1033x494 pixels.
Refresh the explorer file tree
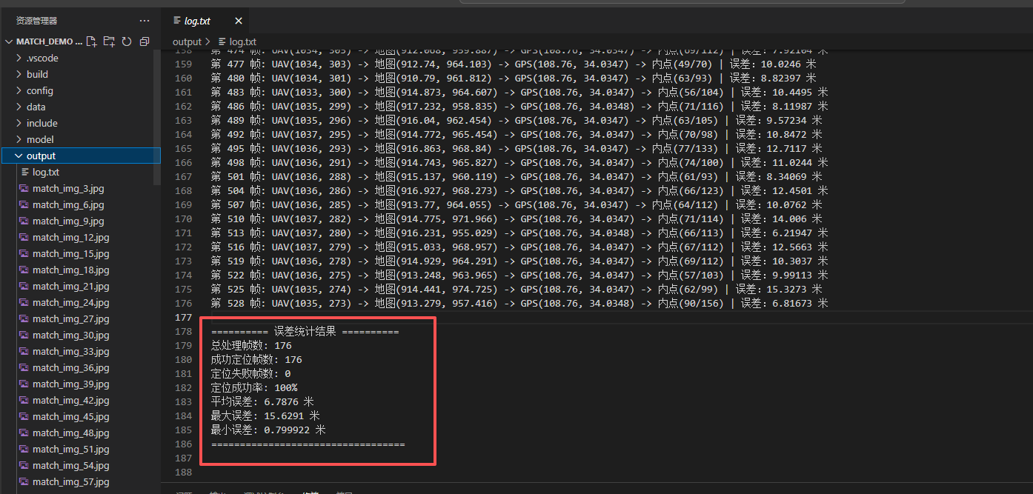coord(127,41)
